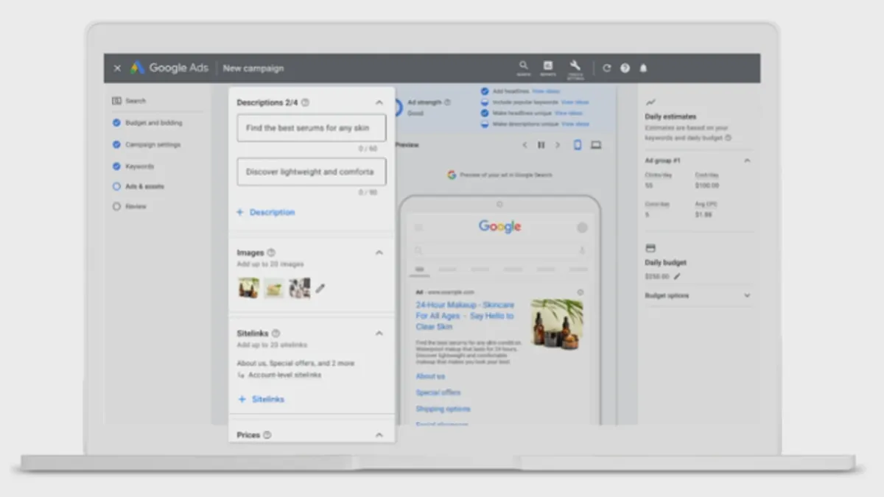Pause the ad preview rotation

(541, 145)
